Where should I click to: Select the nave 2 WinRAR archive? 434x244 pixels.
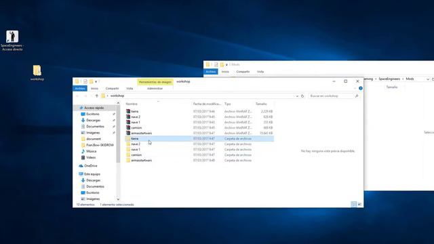pyautogui.click(x=199, y=117)
